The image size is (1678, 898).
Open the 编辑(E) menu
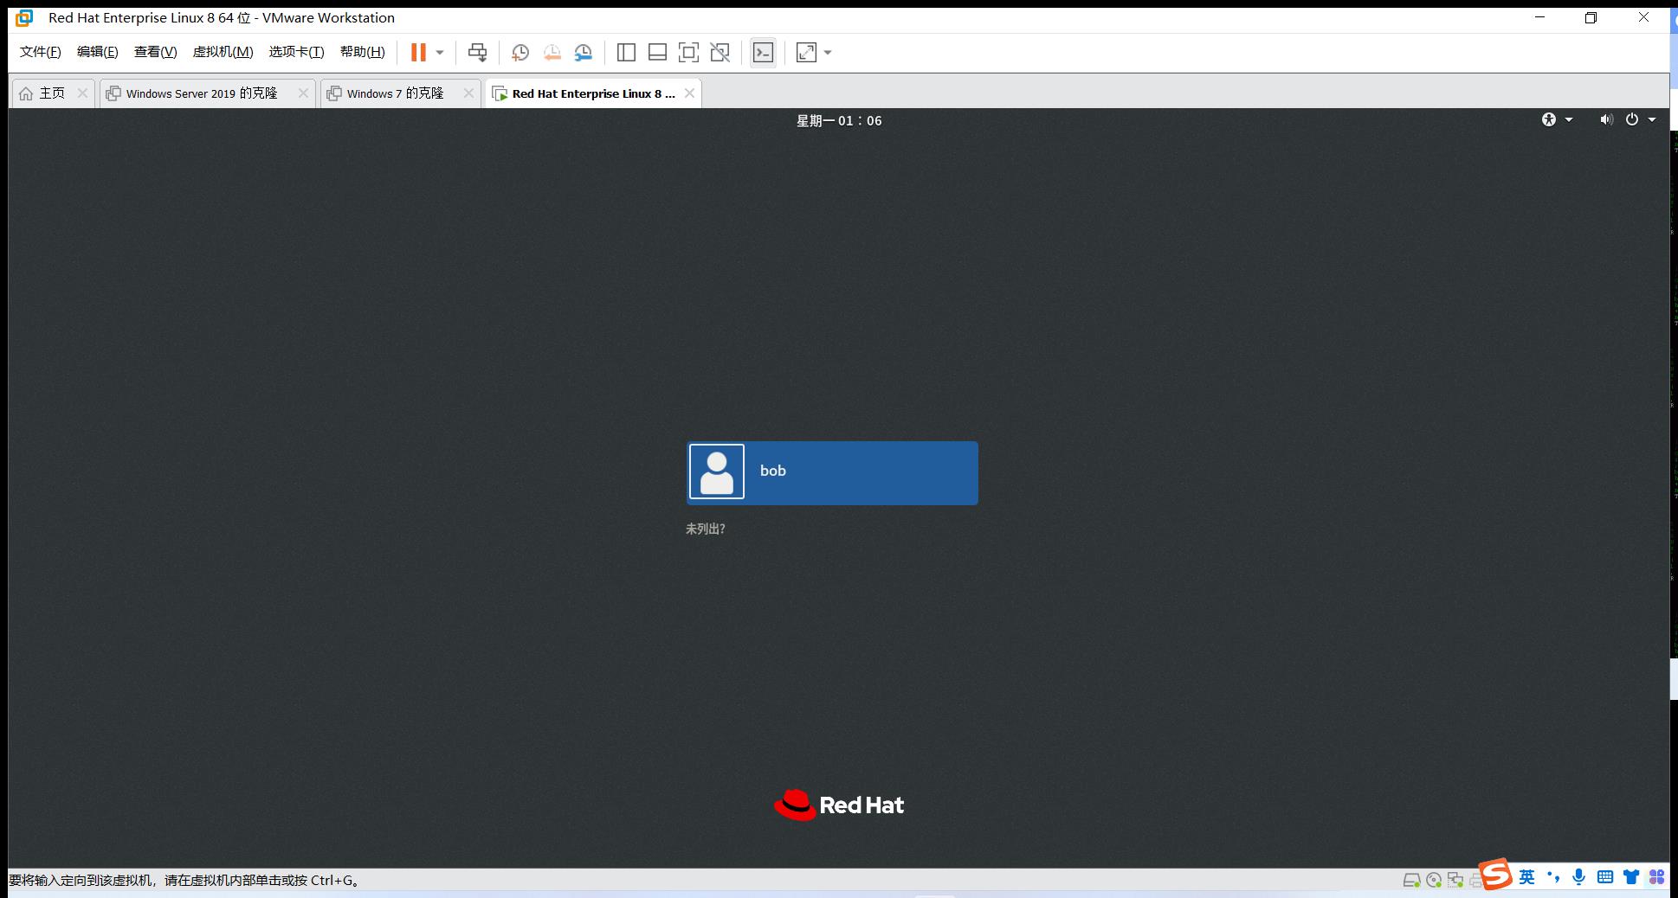coord(98,52)
